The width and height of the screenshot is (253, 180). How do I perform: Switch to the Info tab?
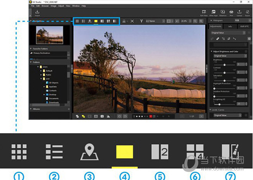tap(230, 26)
